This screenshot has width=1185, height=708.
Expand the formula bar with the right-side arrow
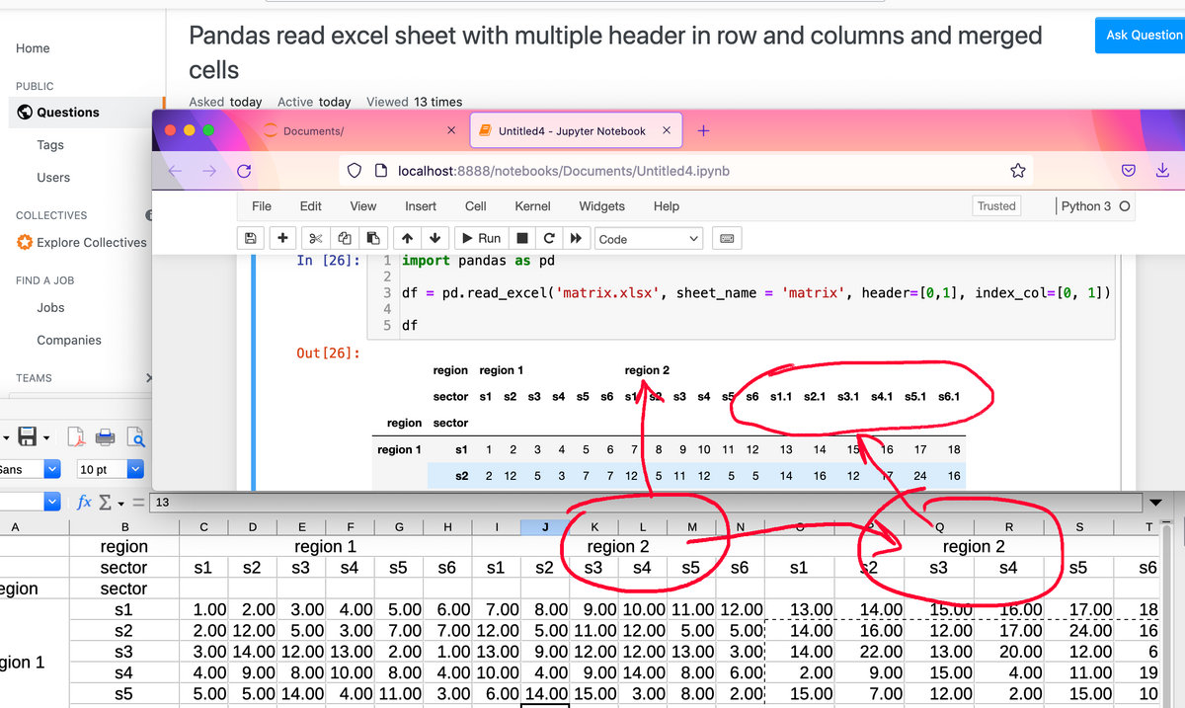click(x=1155, y=503)
